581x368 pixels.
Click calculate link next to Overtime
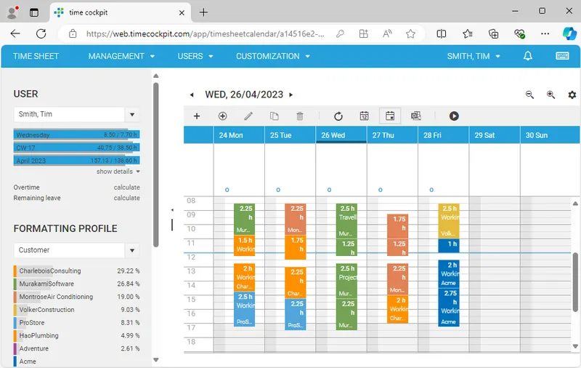tap(126, 188)
